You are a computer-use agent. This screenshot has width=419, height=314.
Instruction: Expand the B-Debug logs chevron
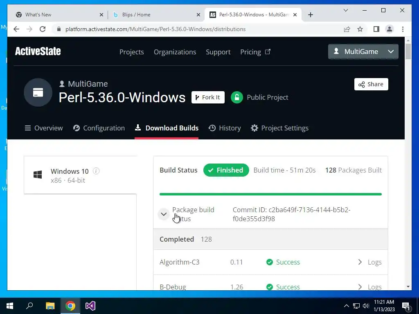coord(360,287)
